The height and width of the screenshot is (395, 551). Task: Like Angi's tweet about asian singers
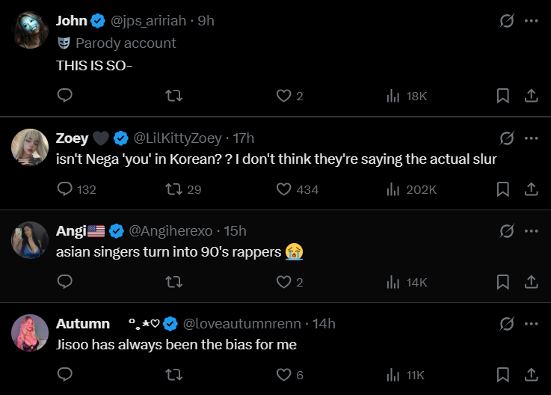[x=283, y=282]
